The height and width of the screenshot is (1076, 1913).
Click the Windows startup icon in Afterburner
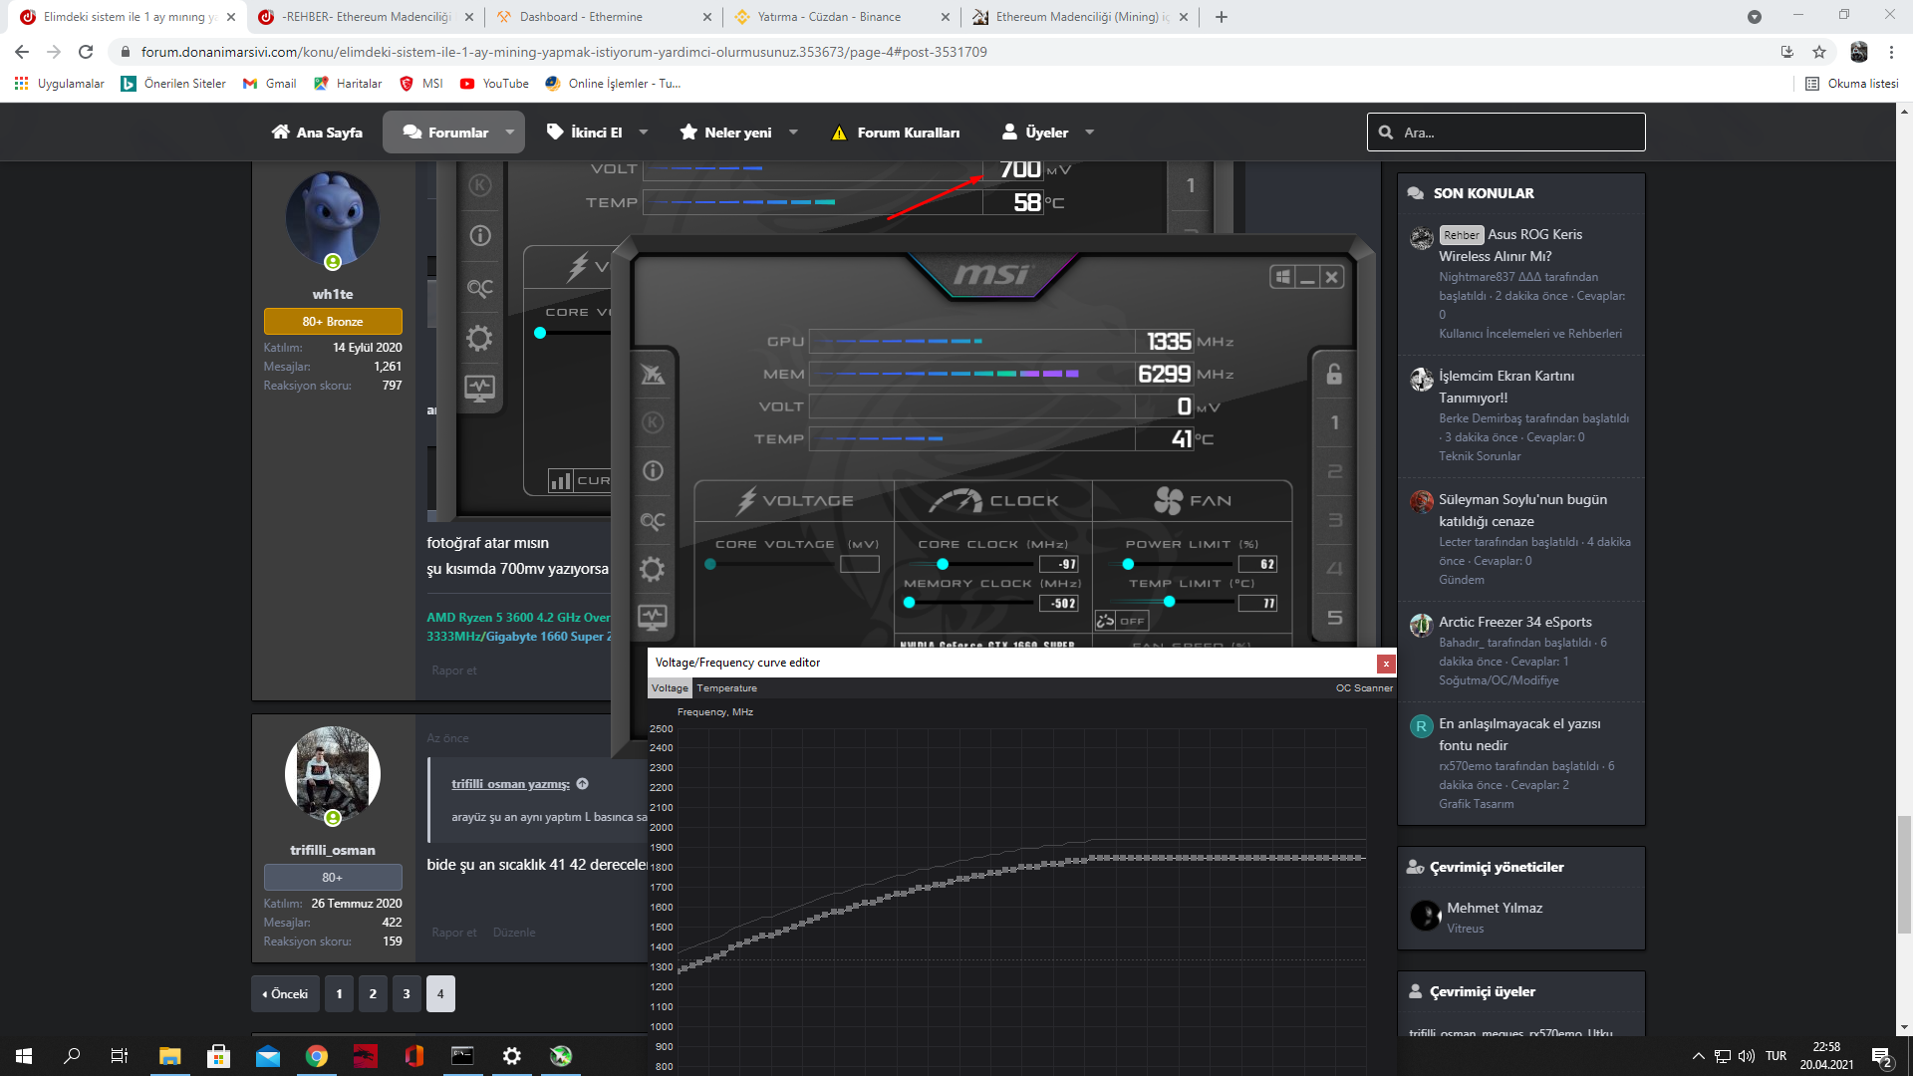pyautogui.click(x=1283, y=277)
